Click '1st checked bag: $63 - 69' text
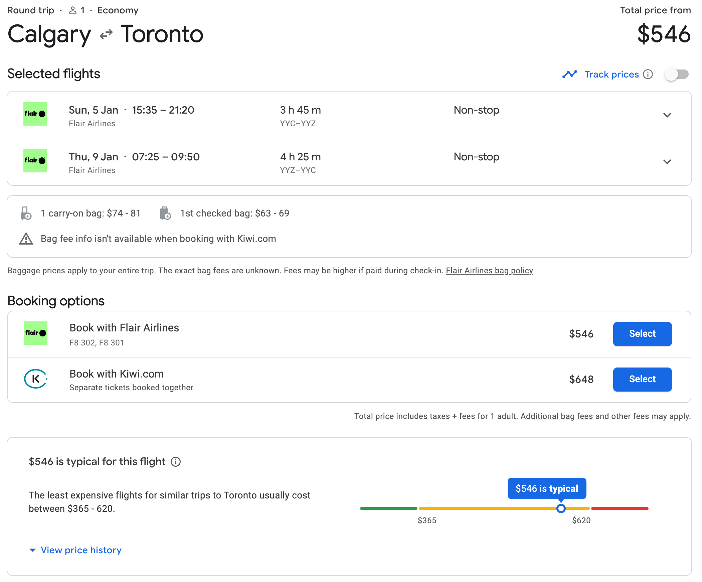 click(x=235, y=213)
